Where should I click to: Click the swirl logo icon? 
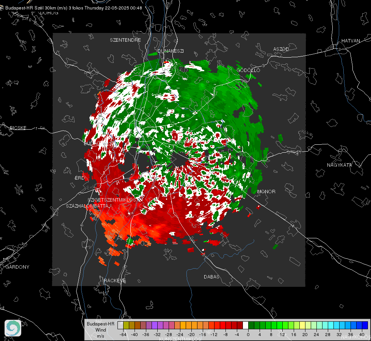pos(13,328)
